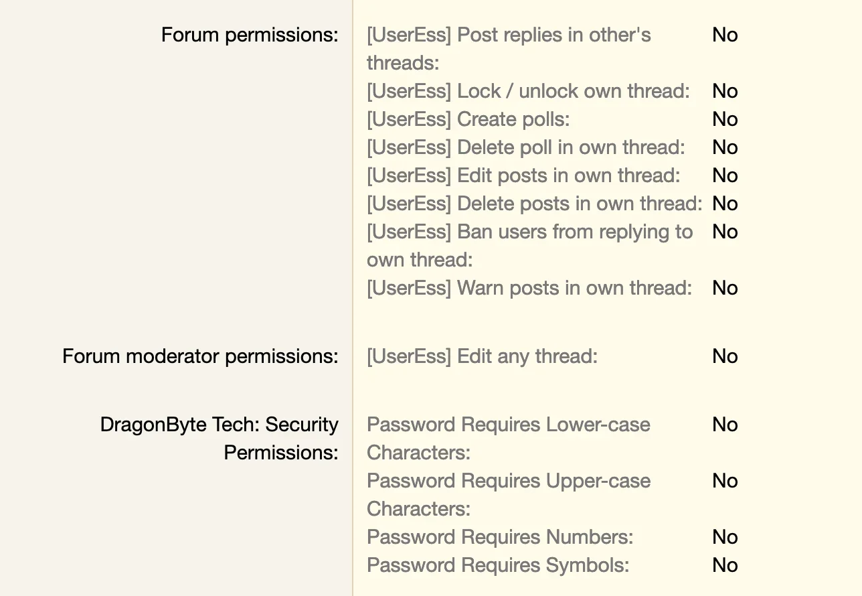Click the 'No' value for Create polls
This screenshot has width=862, height=596.
click(725, 119)
